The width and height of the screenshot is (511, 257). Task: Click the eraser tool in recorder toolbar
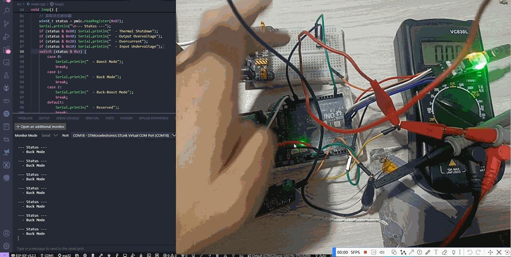[445, 252]
